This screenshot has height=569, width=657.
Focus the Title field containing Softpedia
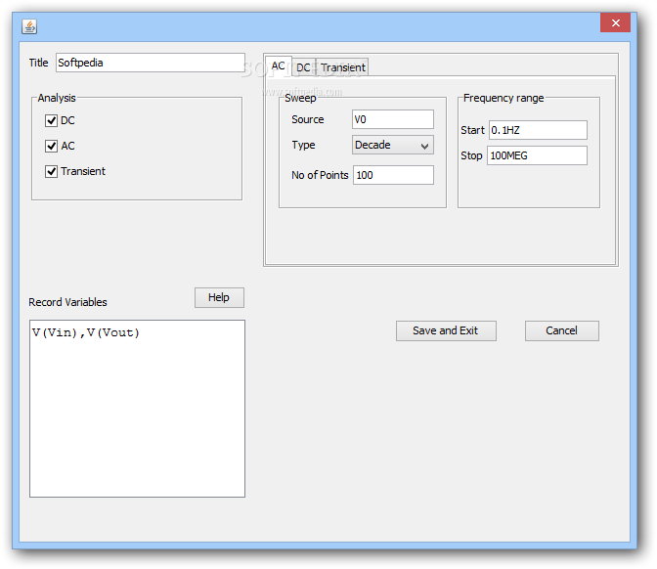tap(151, 63)
